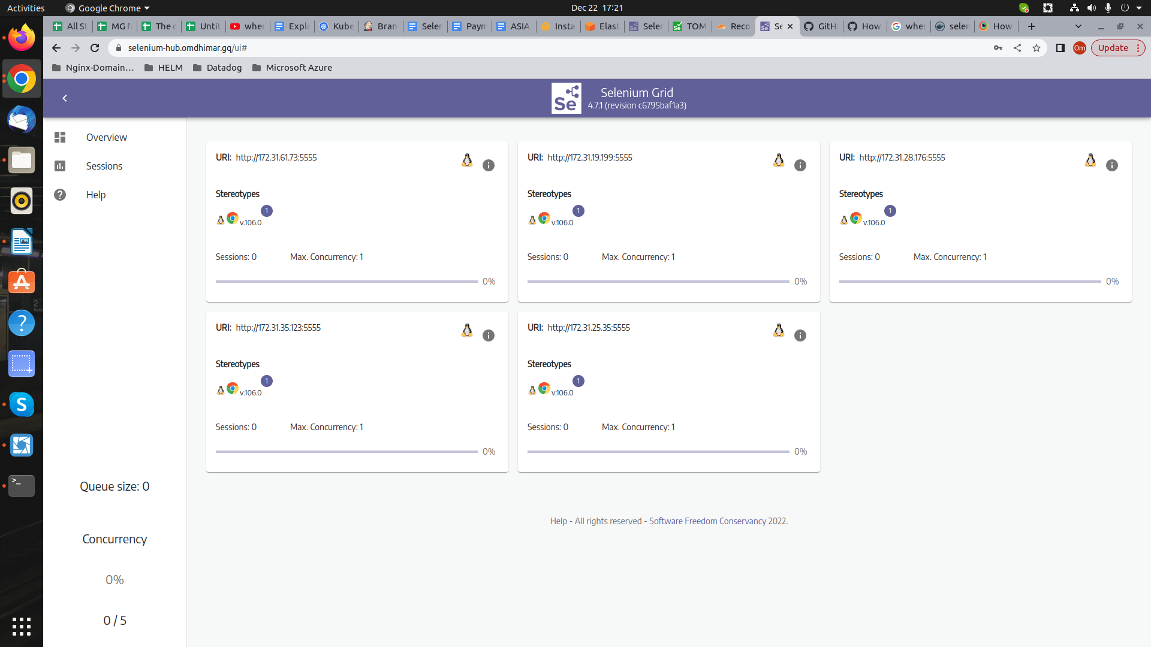Image resolution: width=1151 pixels, height=647 pixels.
Task: Click the Selenium Grid logo
Action: 566,98
